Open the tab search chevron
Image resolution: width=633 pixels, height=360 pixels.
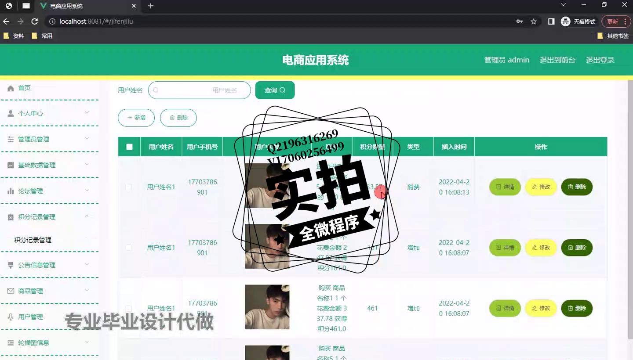(563, 5)
